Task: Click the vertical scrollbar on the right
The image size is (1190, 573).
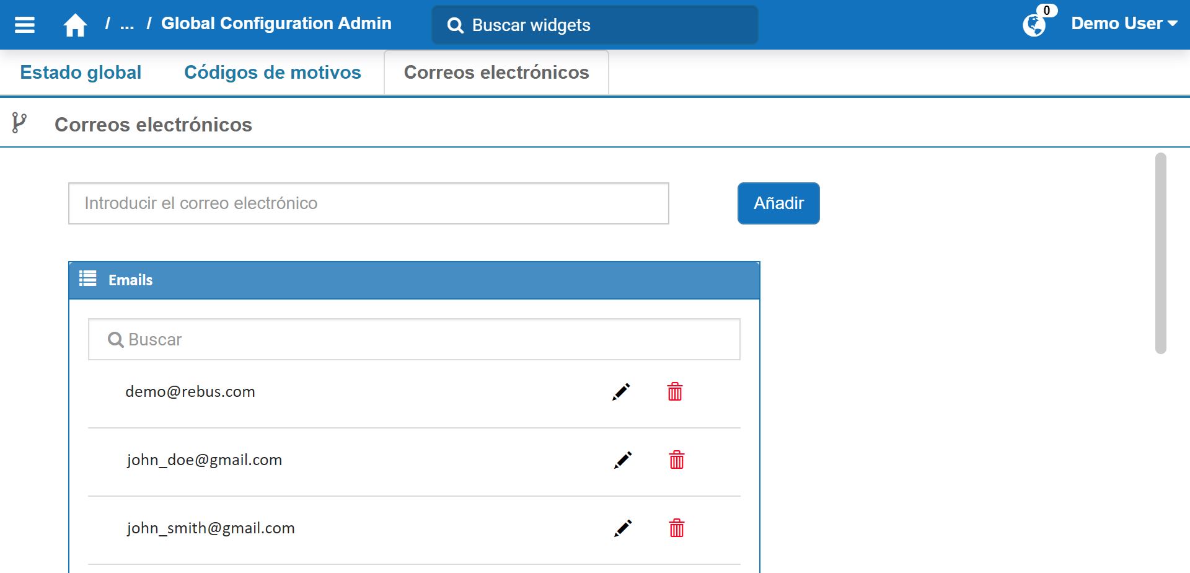Action: 1160,253
